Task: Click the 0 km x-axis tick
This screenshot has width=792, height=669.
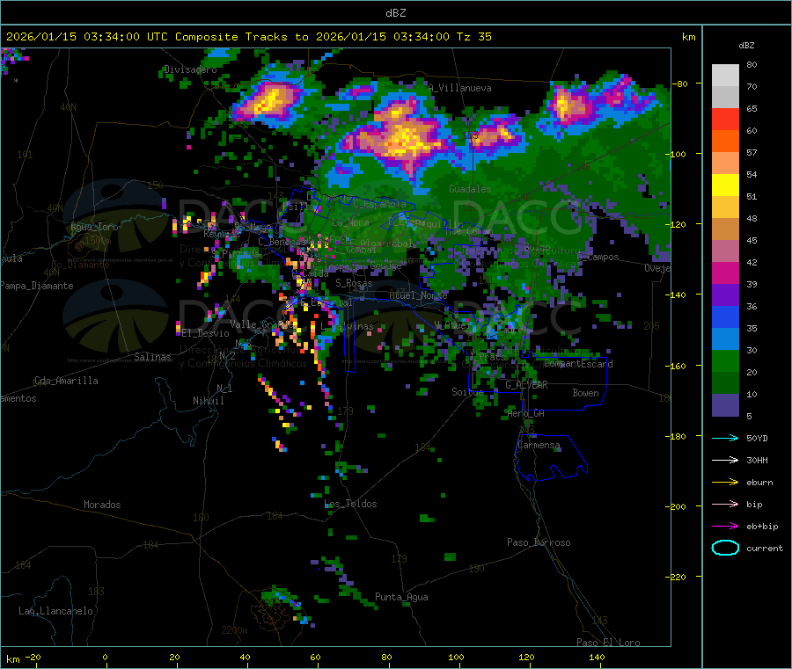Action: (x=105, y=657)
